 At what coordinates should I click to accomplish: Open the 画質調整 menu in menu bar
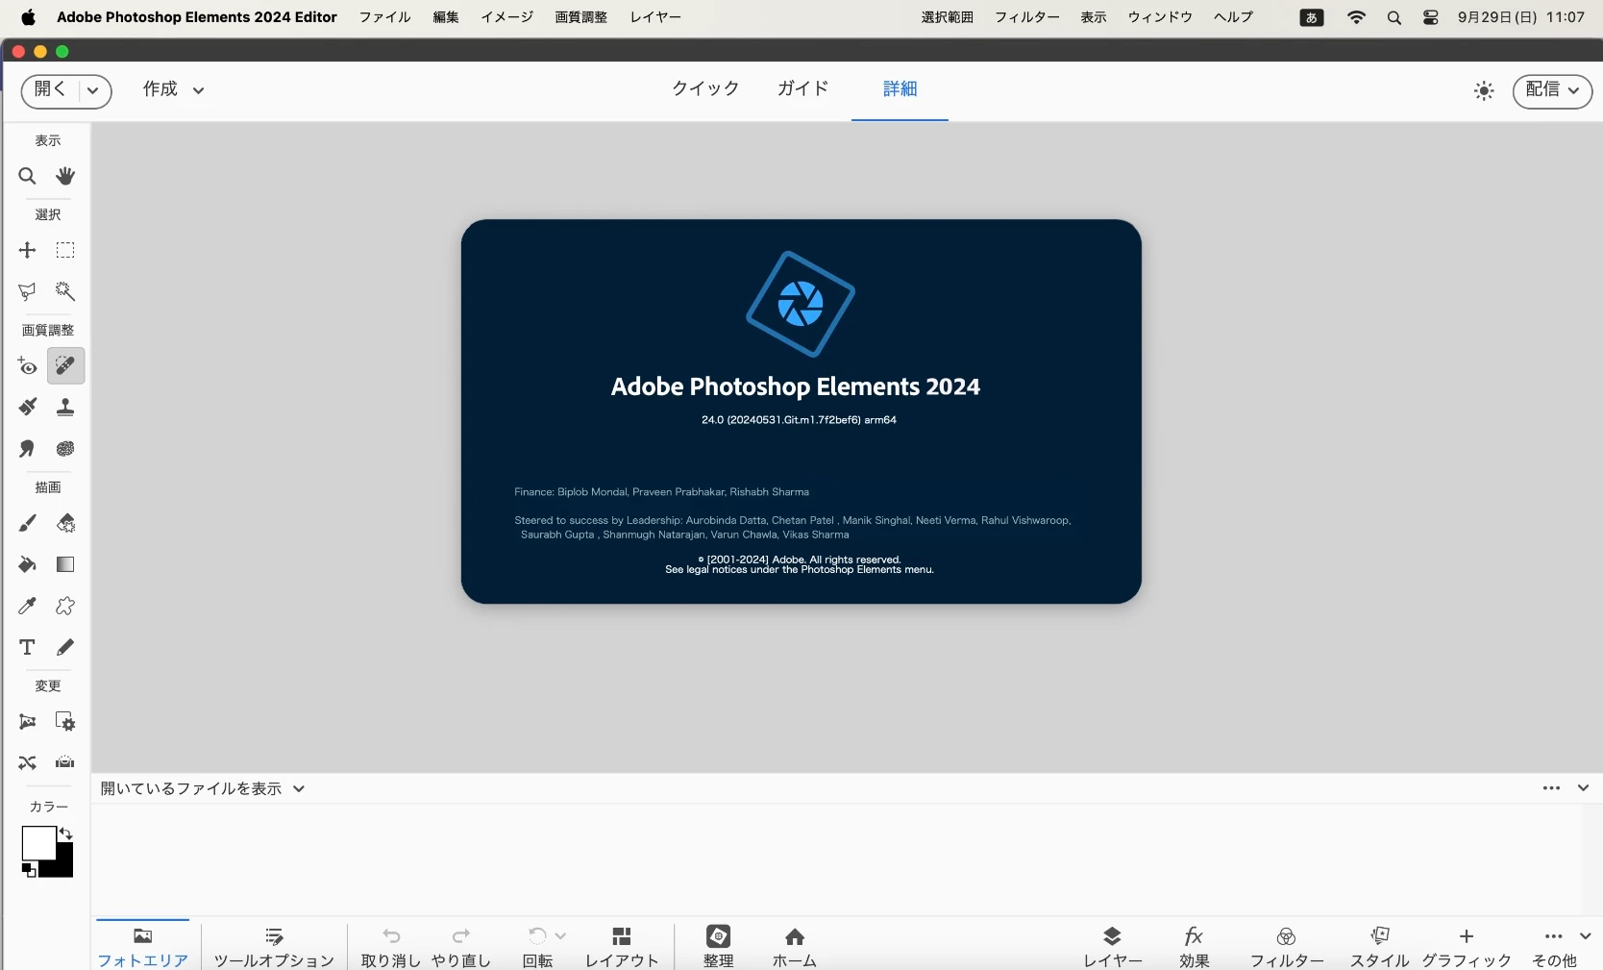tap(580, 17)
